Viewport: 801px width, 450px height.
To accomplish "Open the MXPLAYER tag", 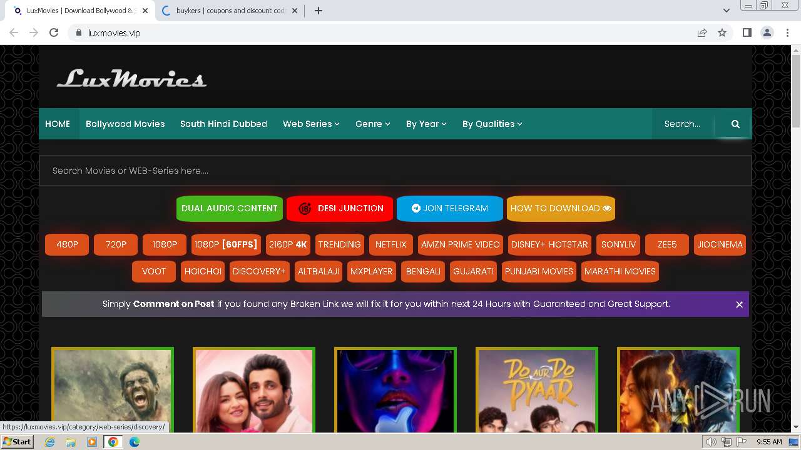I will [372, 271].
